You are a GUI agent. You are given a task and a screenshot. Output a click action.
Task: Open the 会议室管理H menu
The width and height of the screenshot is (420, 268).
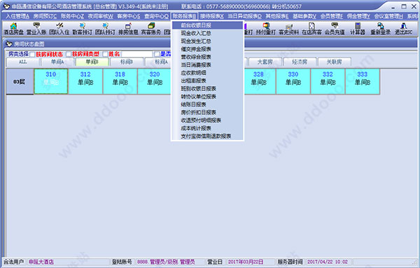(x=388, y=16)
